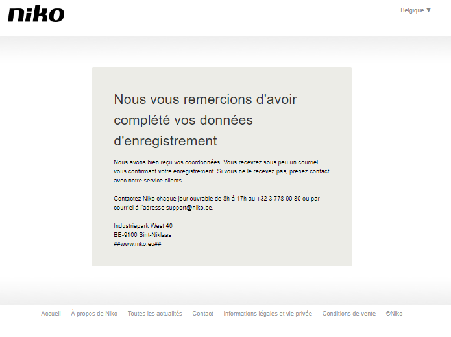Click the 'BE-9100 Sint-Niklaas' postal line
451x337 pixels.
click(x=142, y=235)
